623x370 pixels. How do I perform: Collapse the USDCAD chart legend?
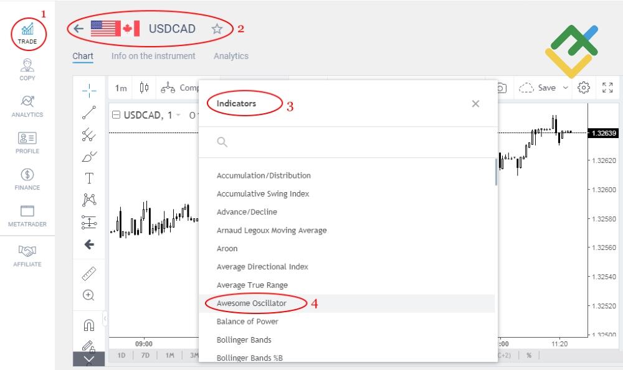[116, 115]
